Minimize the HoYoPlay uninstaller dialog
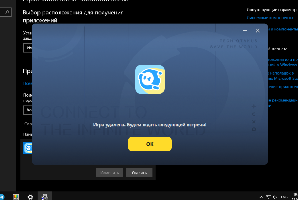This screenshot has width=298, height=200. (x=245, y=30)
